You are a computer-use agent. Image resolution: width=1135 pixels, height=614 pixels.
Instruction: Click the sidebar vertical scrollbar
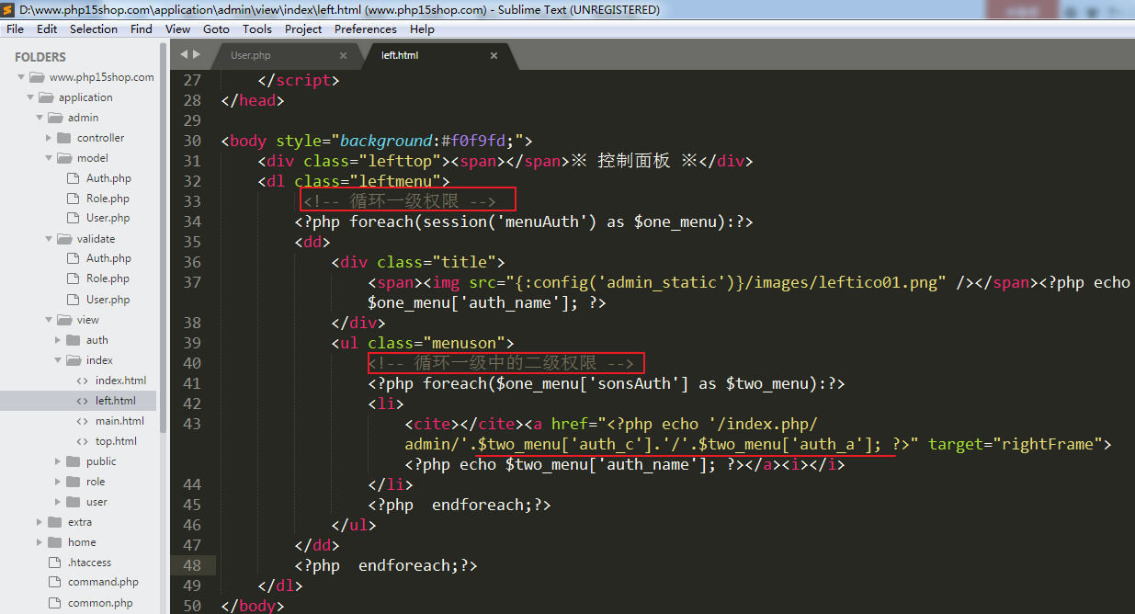click(x=164, y=276)
